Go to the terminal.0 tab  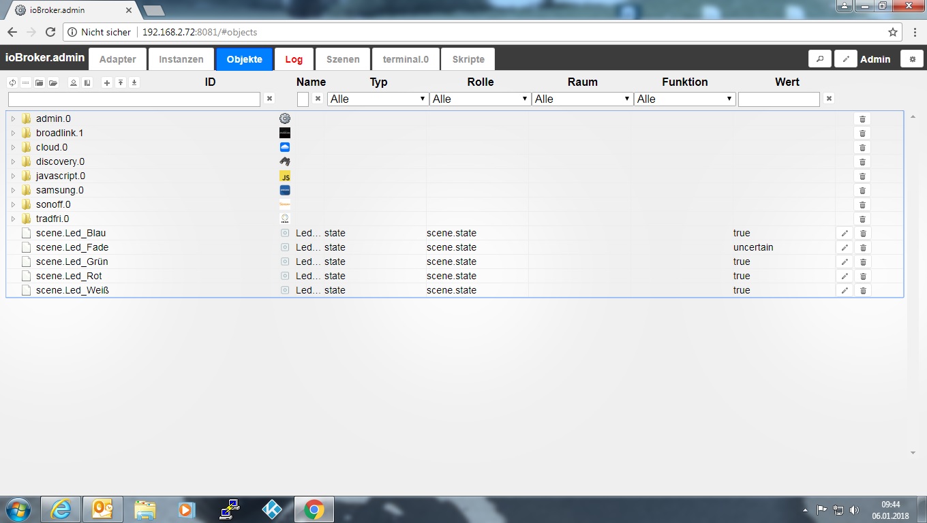(x=406, y=59)
